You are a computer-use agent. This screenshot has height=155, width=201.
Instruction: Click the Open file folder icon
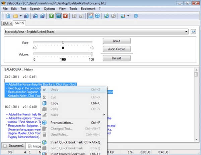[15, 16]
